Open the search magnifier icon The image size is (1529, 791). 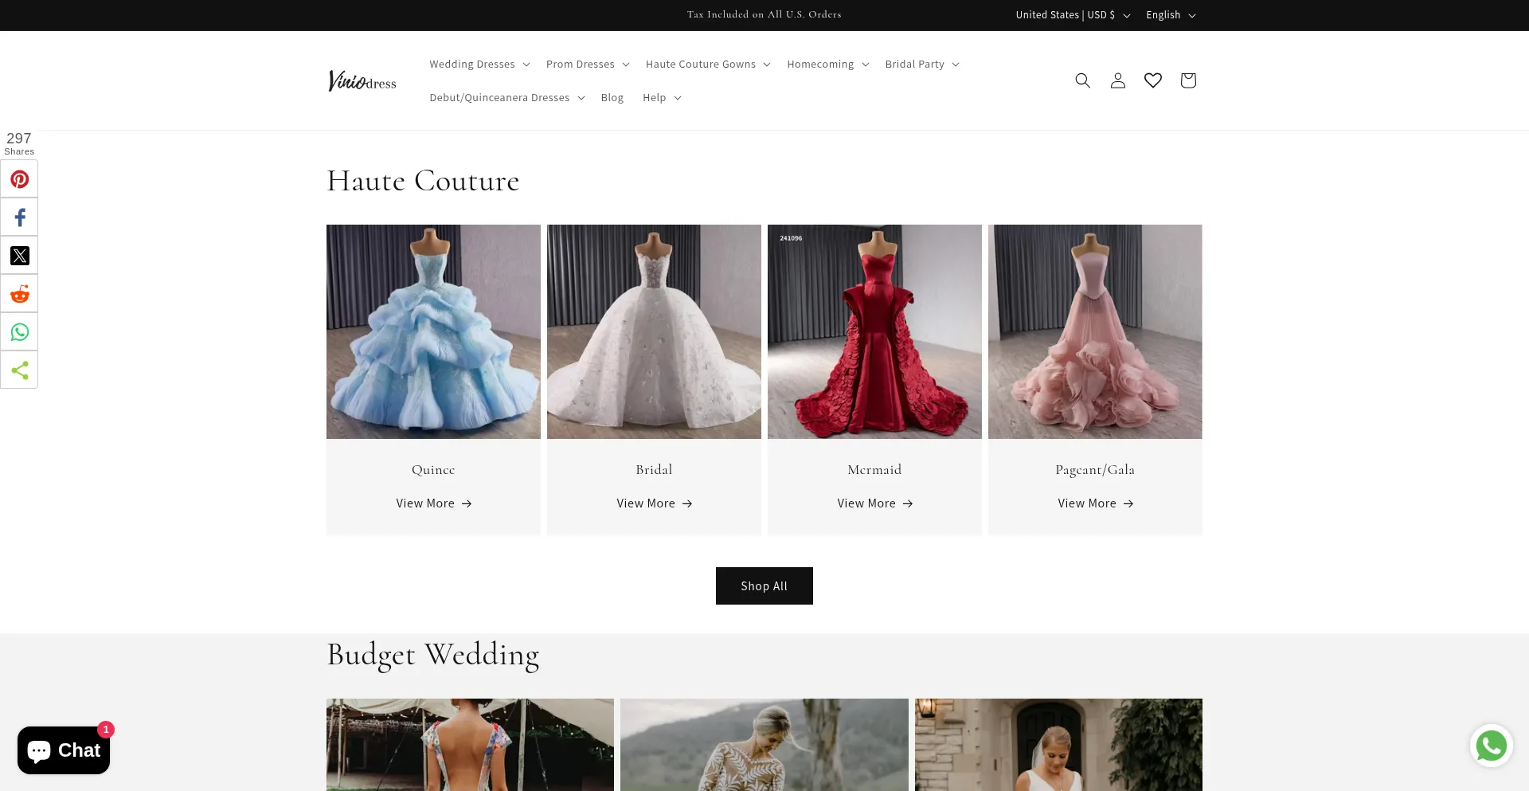[1082, 80]
